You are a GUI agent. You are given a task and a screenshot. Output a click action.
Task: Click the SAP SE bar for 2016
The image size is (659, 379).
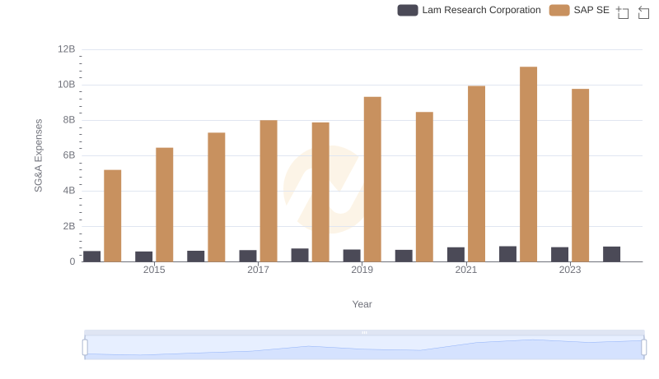coord(217,197)
